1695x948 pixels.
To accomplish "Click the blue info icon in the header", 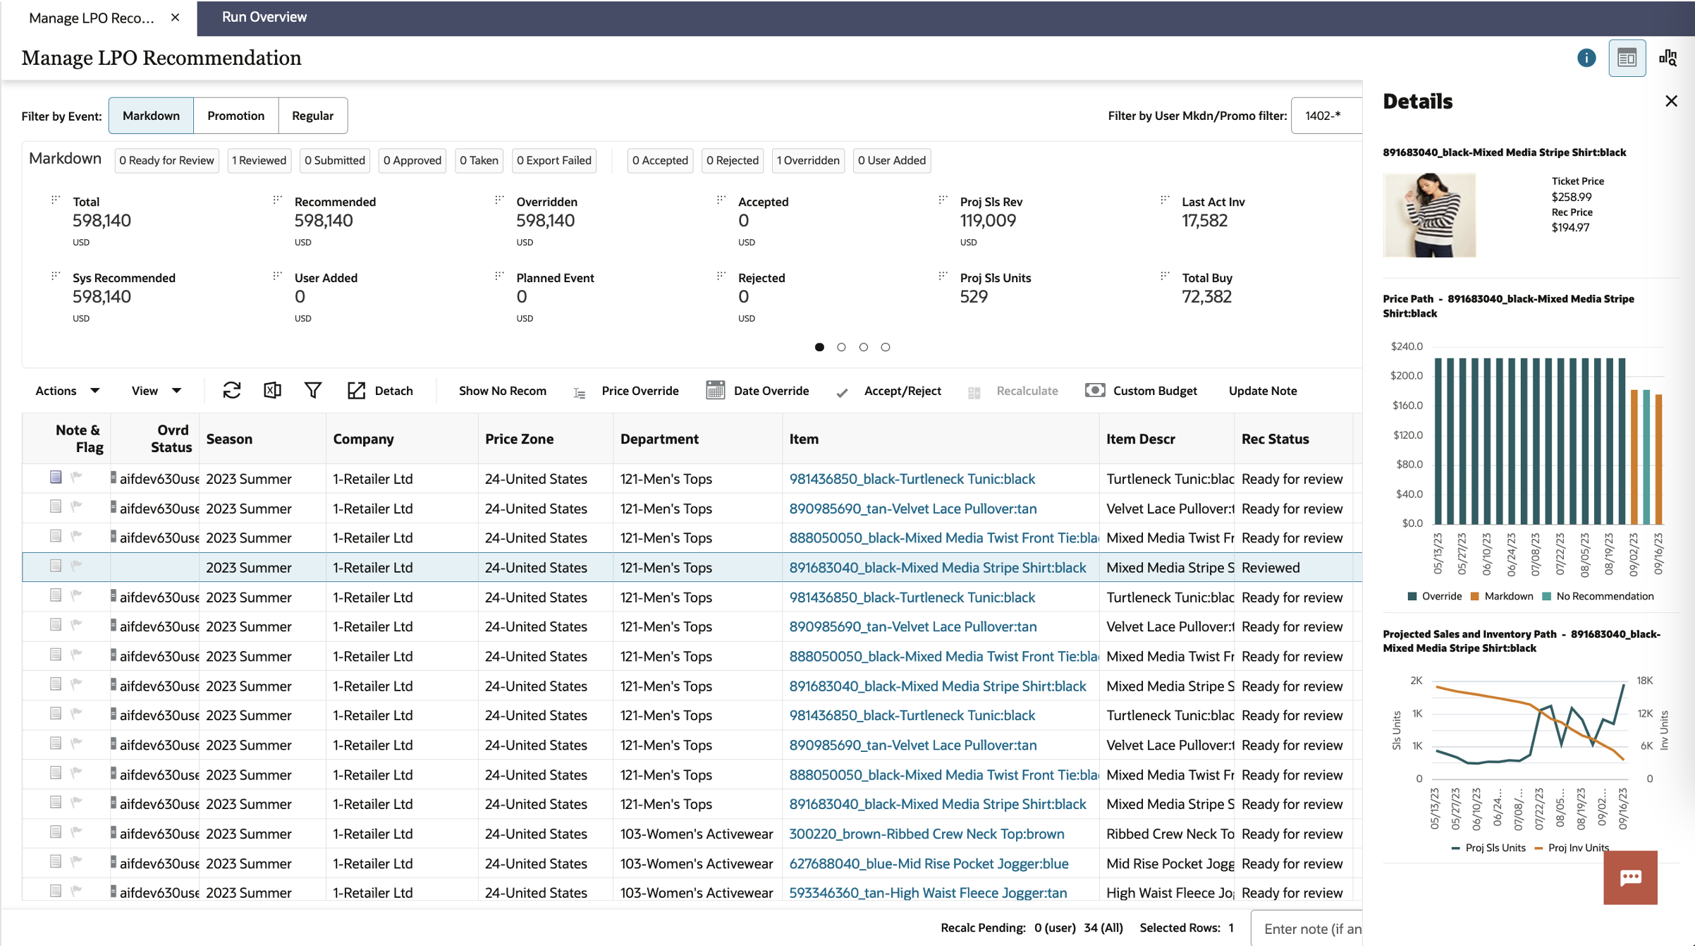I will coord(1586,58).
